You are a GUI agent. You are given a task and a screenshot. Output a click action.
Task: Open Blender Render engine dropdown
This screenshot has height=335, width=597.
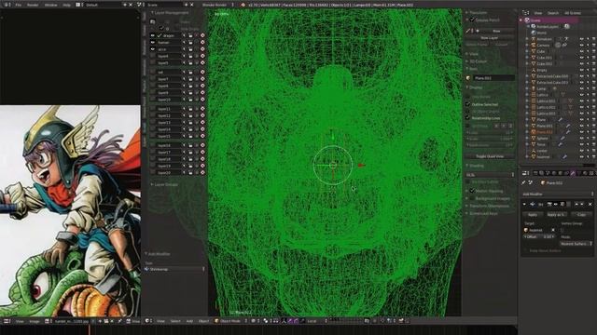pyautogui.click(x=218, y=5)
